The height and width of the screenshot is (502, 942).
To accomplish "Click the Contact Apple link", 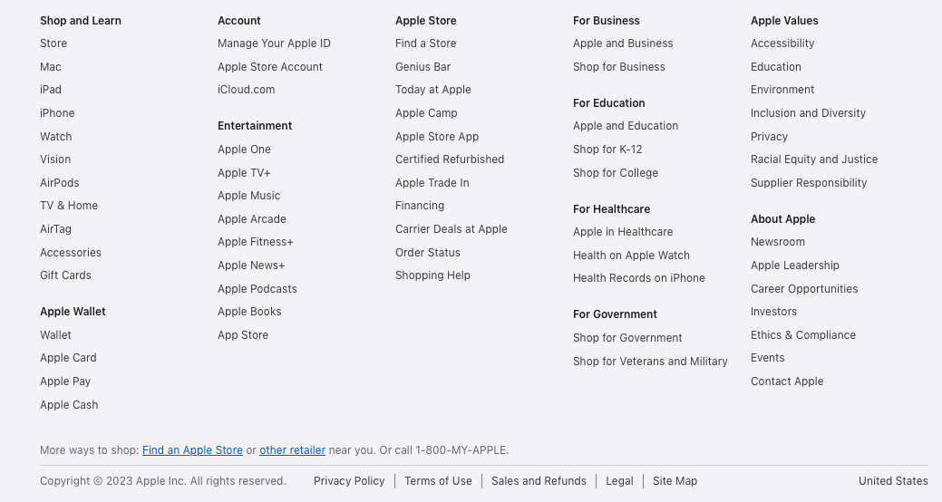I will (787, 381).
